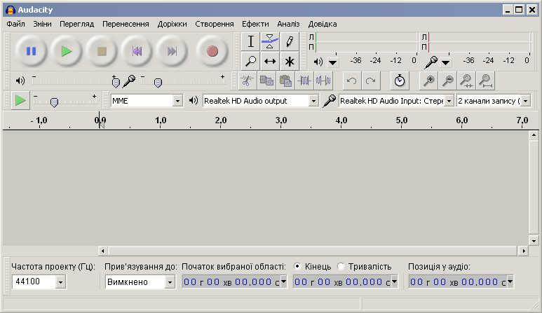542x313 pixels.
Task: Click the vertical scrollbar down arrow
Action: point(534,241)
